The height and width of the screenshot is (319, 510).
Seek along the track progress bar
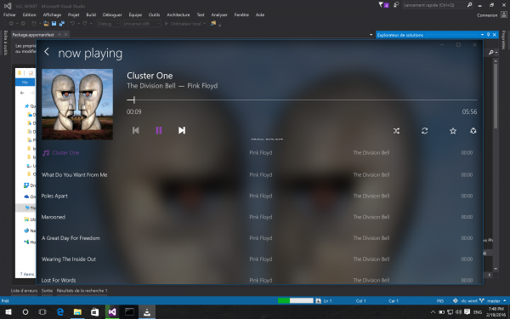pyautogui.click(x=302, y=100)
